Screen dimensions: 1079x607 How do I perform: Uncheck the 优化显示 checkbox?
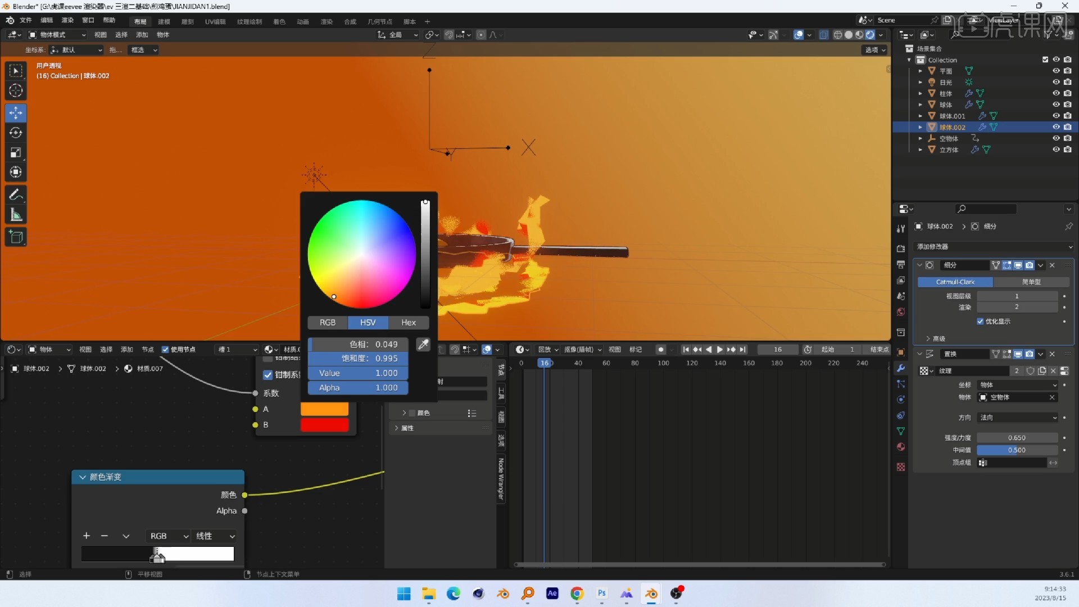pos(980,321)
